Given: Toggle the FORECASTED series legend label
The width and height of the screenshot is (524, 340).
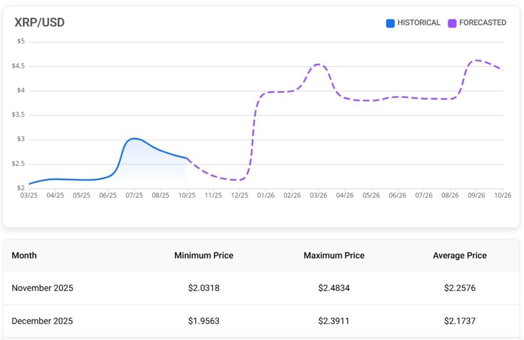Looking at the screenshot, I should pos(483,23).
